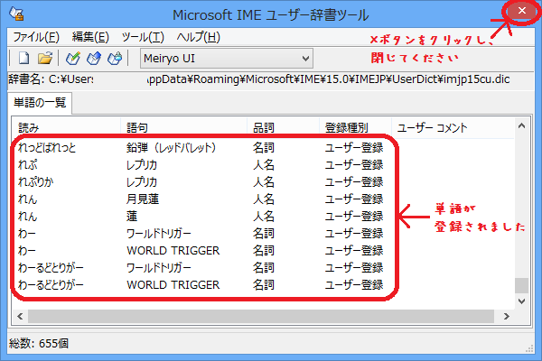
Task: Sort by the 登録種別 column header
Action: point(355,128)
